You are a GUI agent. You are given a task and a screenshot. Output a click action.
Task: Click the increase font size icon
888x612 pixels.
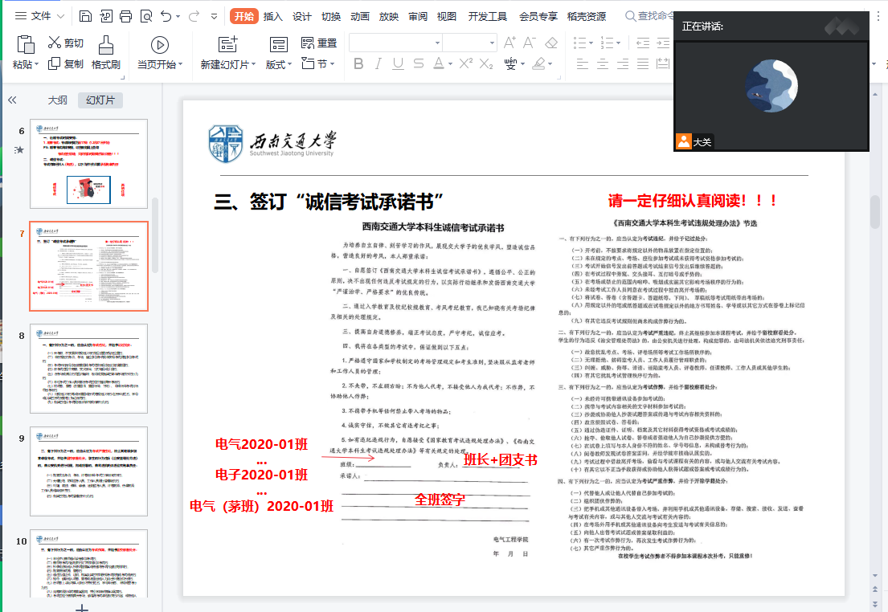click(509, 43)
